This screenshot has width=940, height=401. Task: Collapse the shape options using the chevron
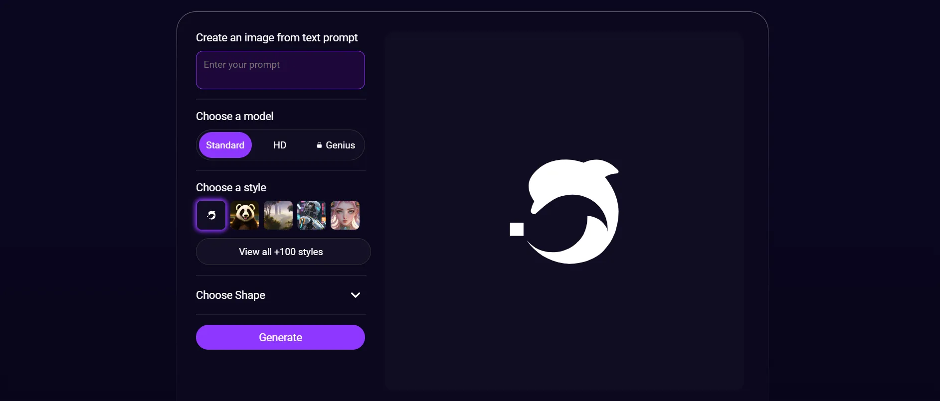[355, 295]
